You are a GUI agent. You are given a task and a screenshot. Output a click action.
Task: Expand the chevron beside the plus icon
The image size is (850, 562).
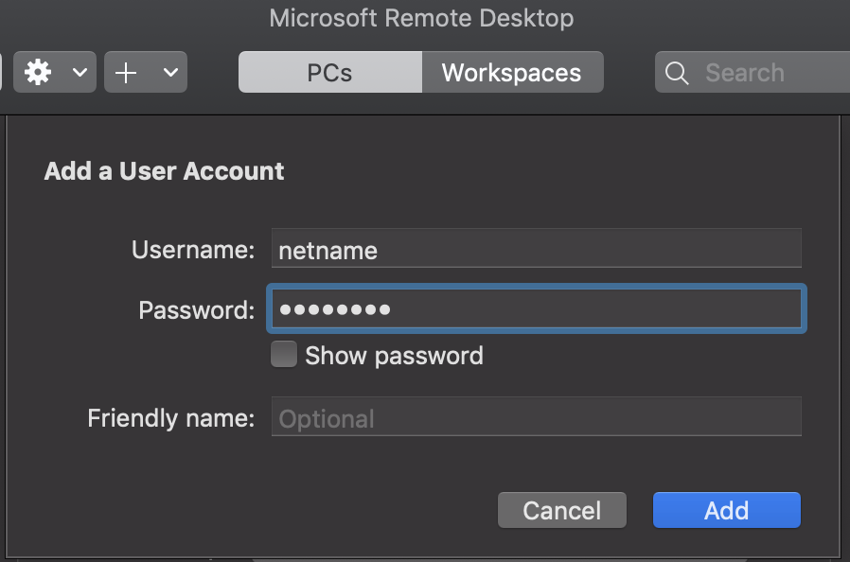(170, 72)
